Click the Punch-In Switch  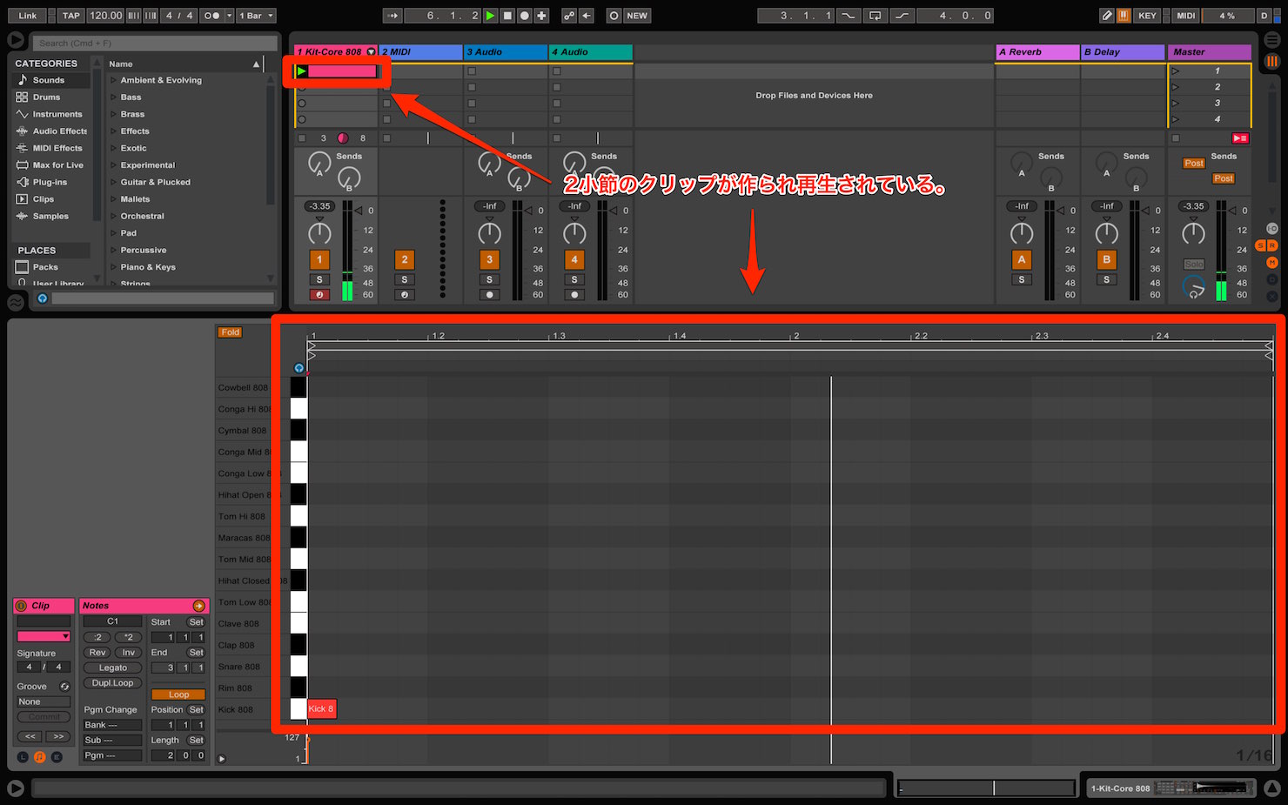(849, 16)
